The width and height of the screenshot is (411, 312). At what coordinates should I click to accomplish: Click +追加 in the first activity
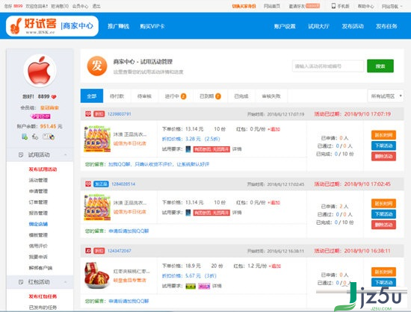click(x=274, y=129)
